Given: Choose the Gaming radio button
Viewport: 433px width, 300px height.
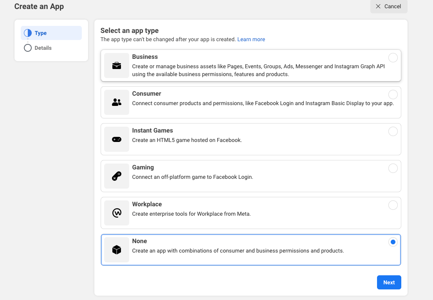Looking at the screenshot, I should [x=393, y=168].
